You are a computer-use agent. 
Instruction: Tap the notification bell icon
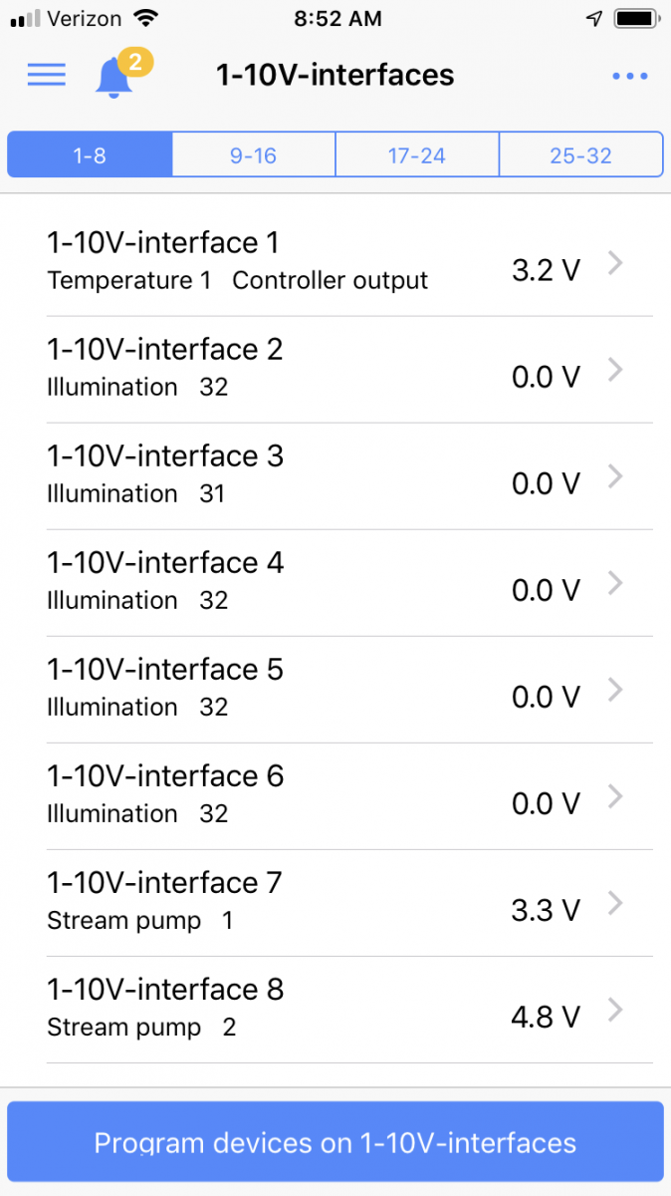tap(114, 77)
